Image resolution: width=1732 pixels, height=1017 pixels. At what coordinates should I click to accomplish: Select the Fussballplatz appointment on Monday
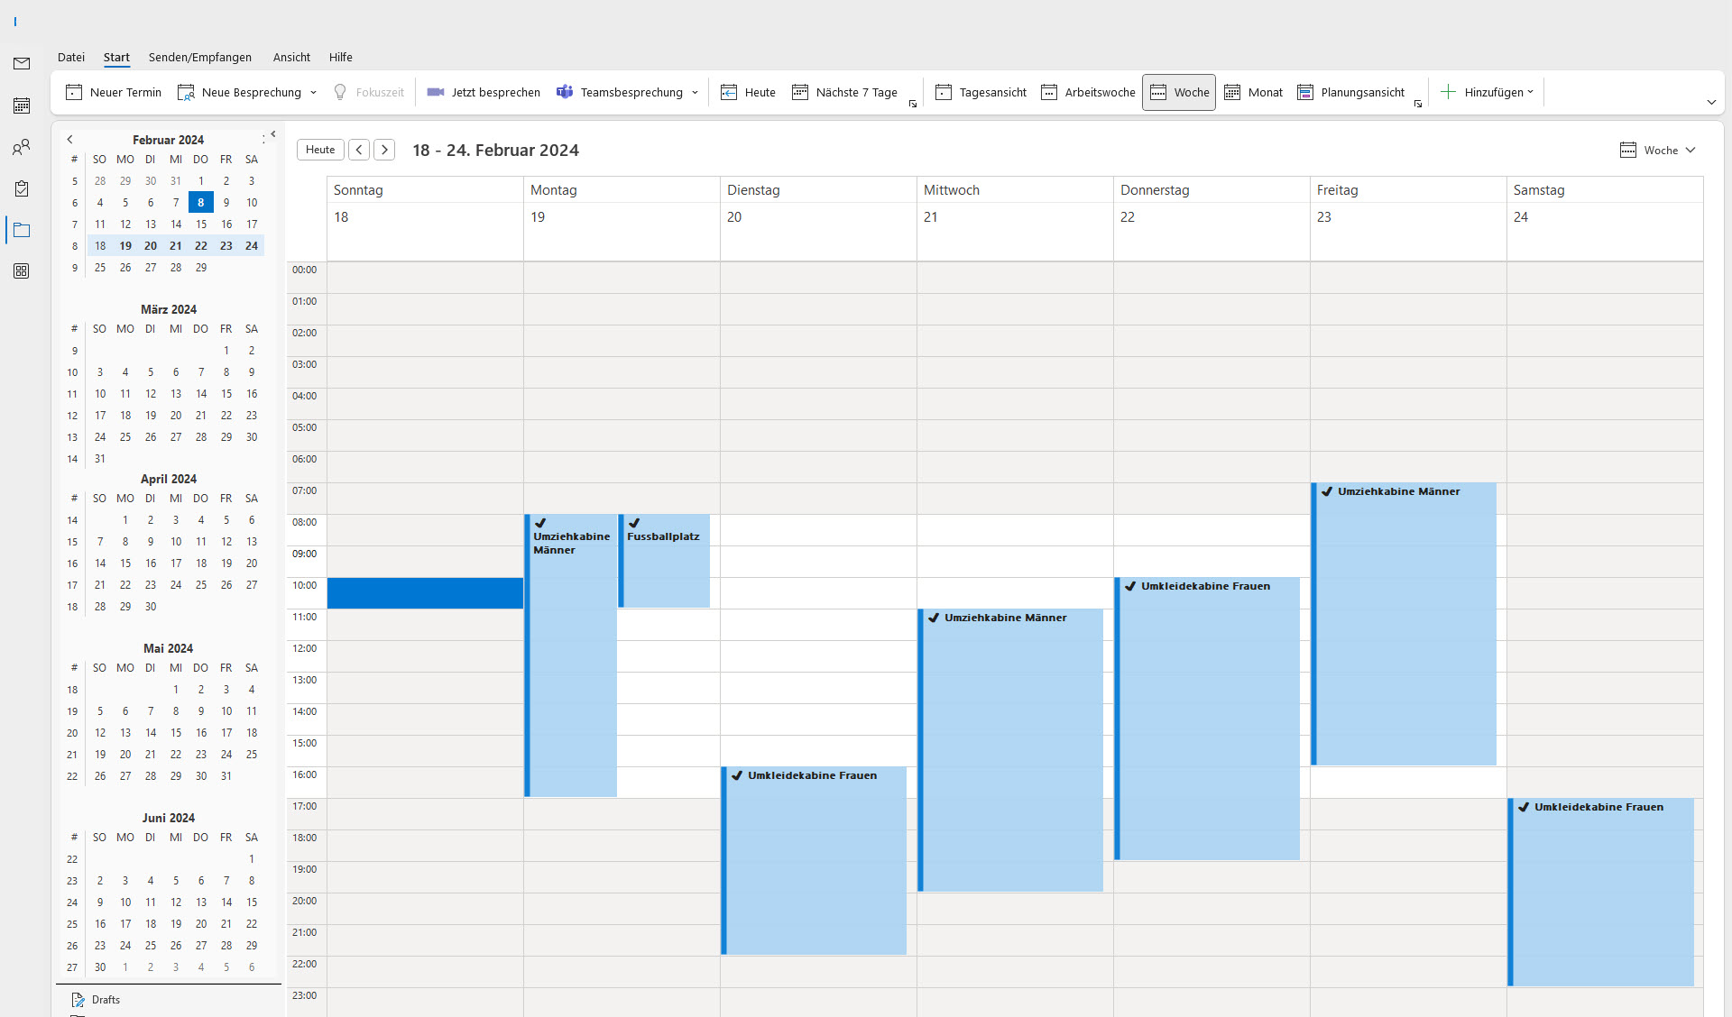(x=666, y=561)
